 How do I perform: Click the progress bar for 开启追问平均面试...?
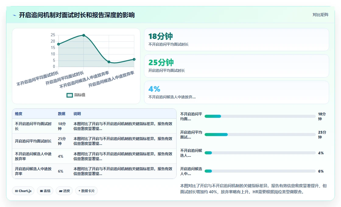click(260, 135)
